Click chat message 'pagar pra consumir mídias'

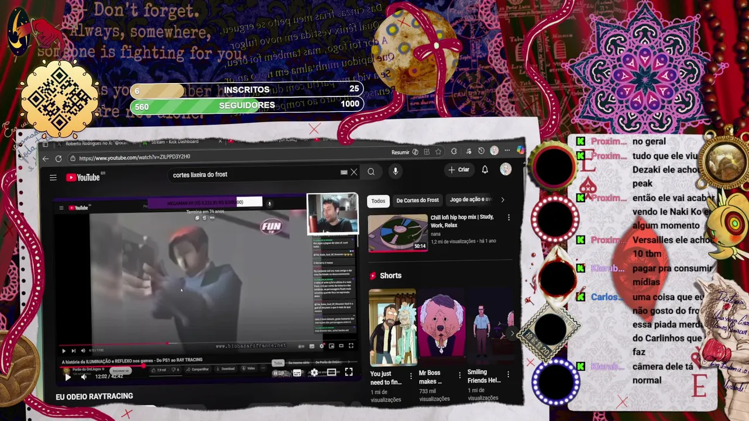click(x=672, y=275)
